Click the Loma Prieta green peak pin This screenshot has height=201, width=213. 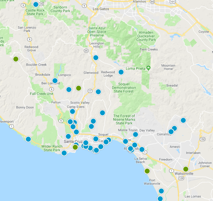point(149,68)
